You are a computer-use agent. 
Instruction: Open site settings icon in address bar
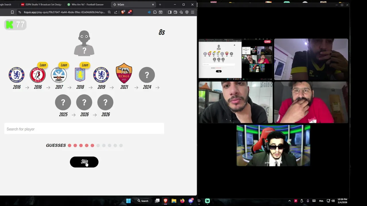pos(19,12)
